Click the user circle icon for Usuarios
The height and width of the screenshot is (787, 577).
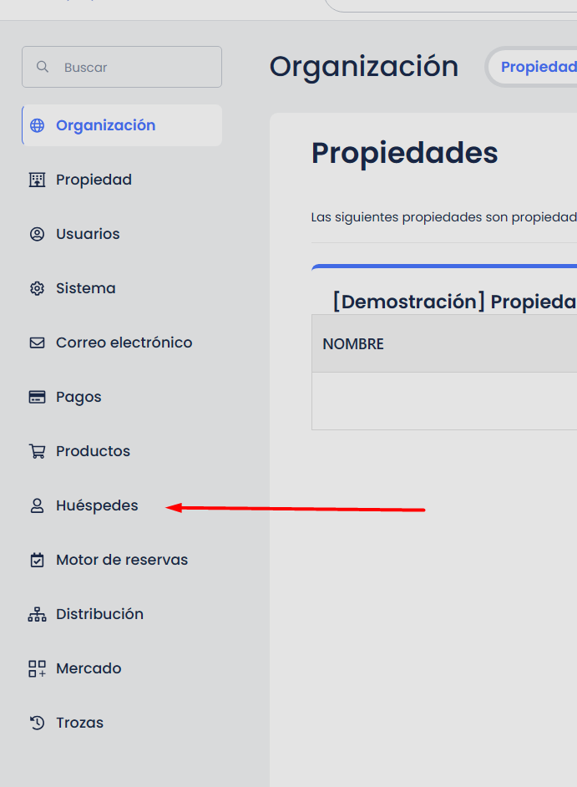point(37,234)
